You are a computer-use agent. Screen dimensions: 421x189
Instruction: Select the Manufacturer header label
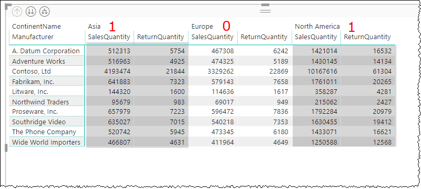coord(33,37)
